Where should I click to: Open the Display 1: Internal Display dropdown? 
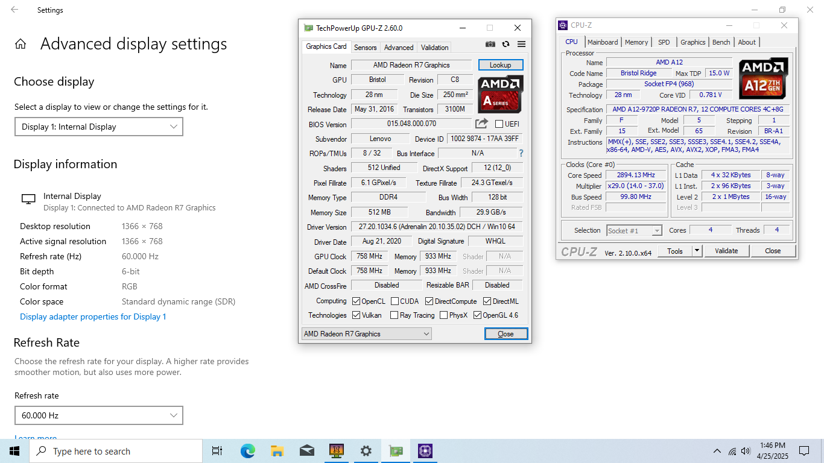pos(99,127)
